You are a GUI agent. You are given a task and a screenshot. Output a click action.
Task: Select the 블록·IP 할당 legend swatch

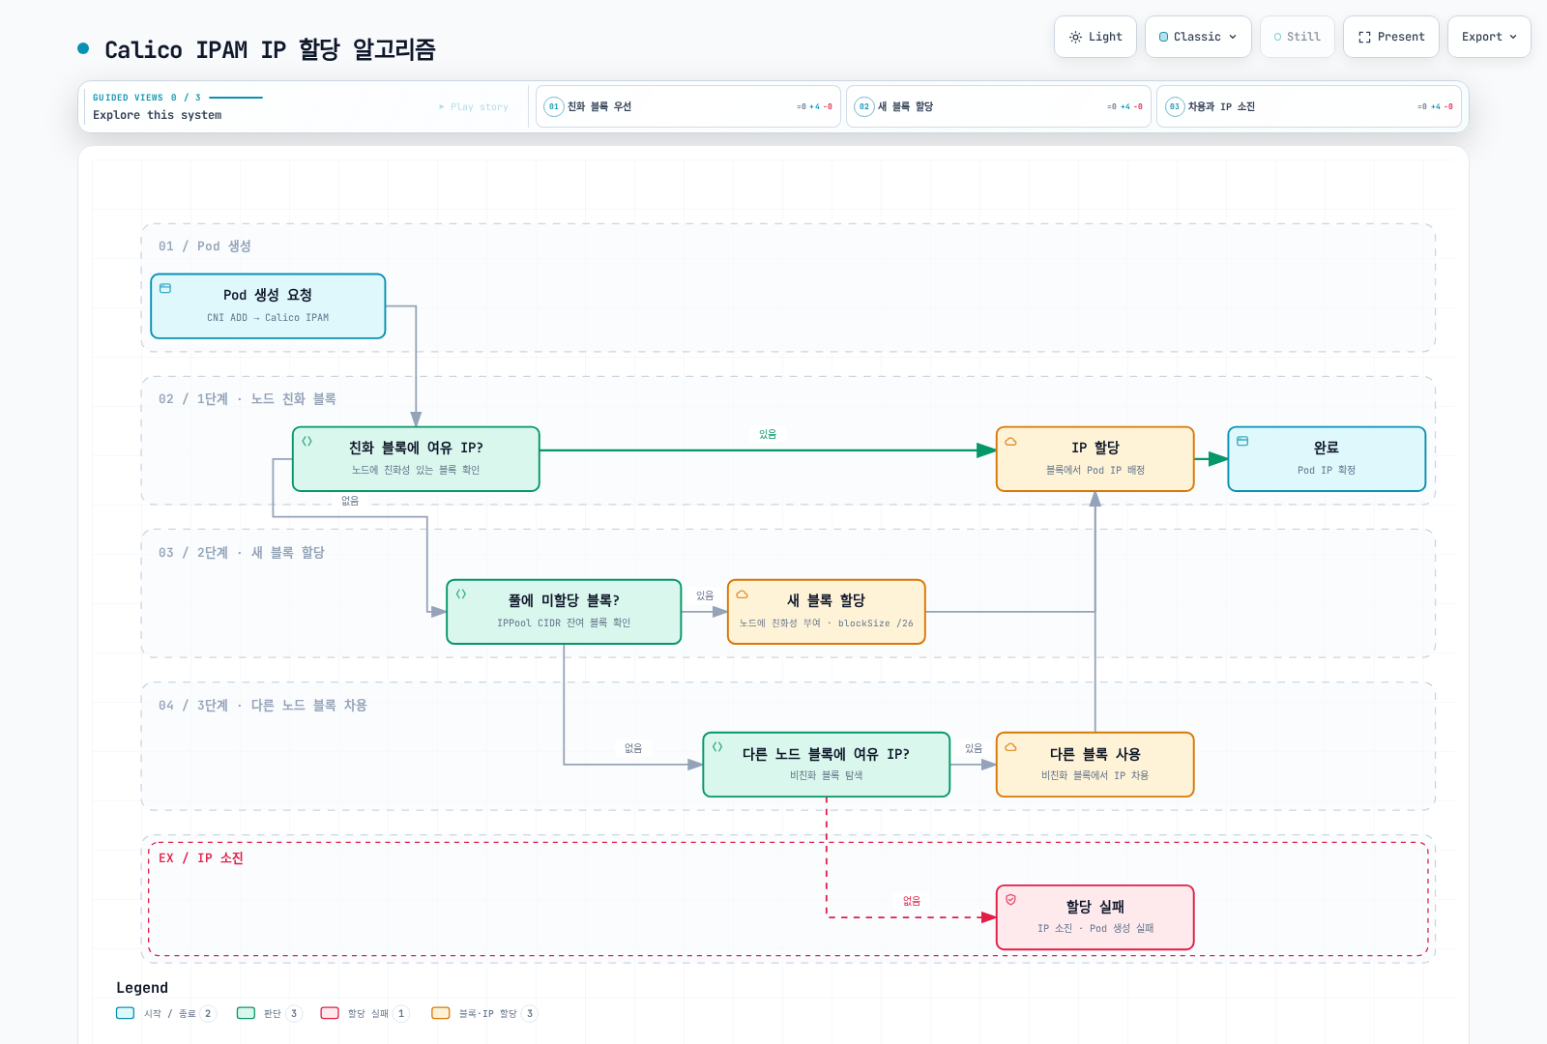point(441,1013)
